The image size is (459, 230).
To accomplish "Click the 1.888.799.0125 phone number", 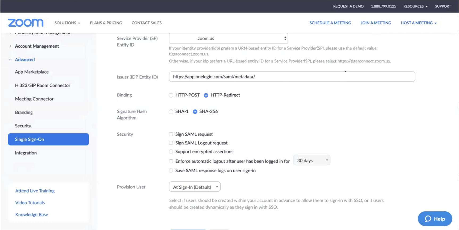I will [x=383, y=6].
